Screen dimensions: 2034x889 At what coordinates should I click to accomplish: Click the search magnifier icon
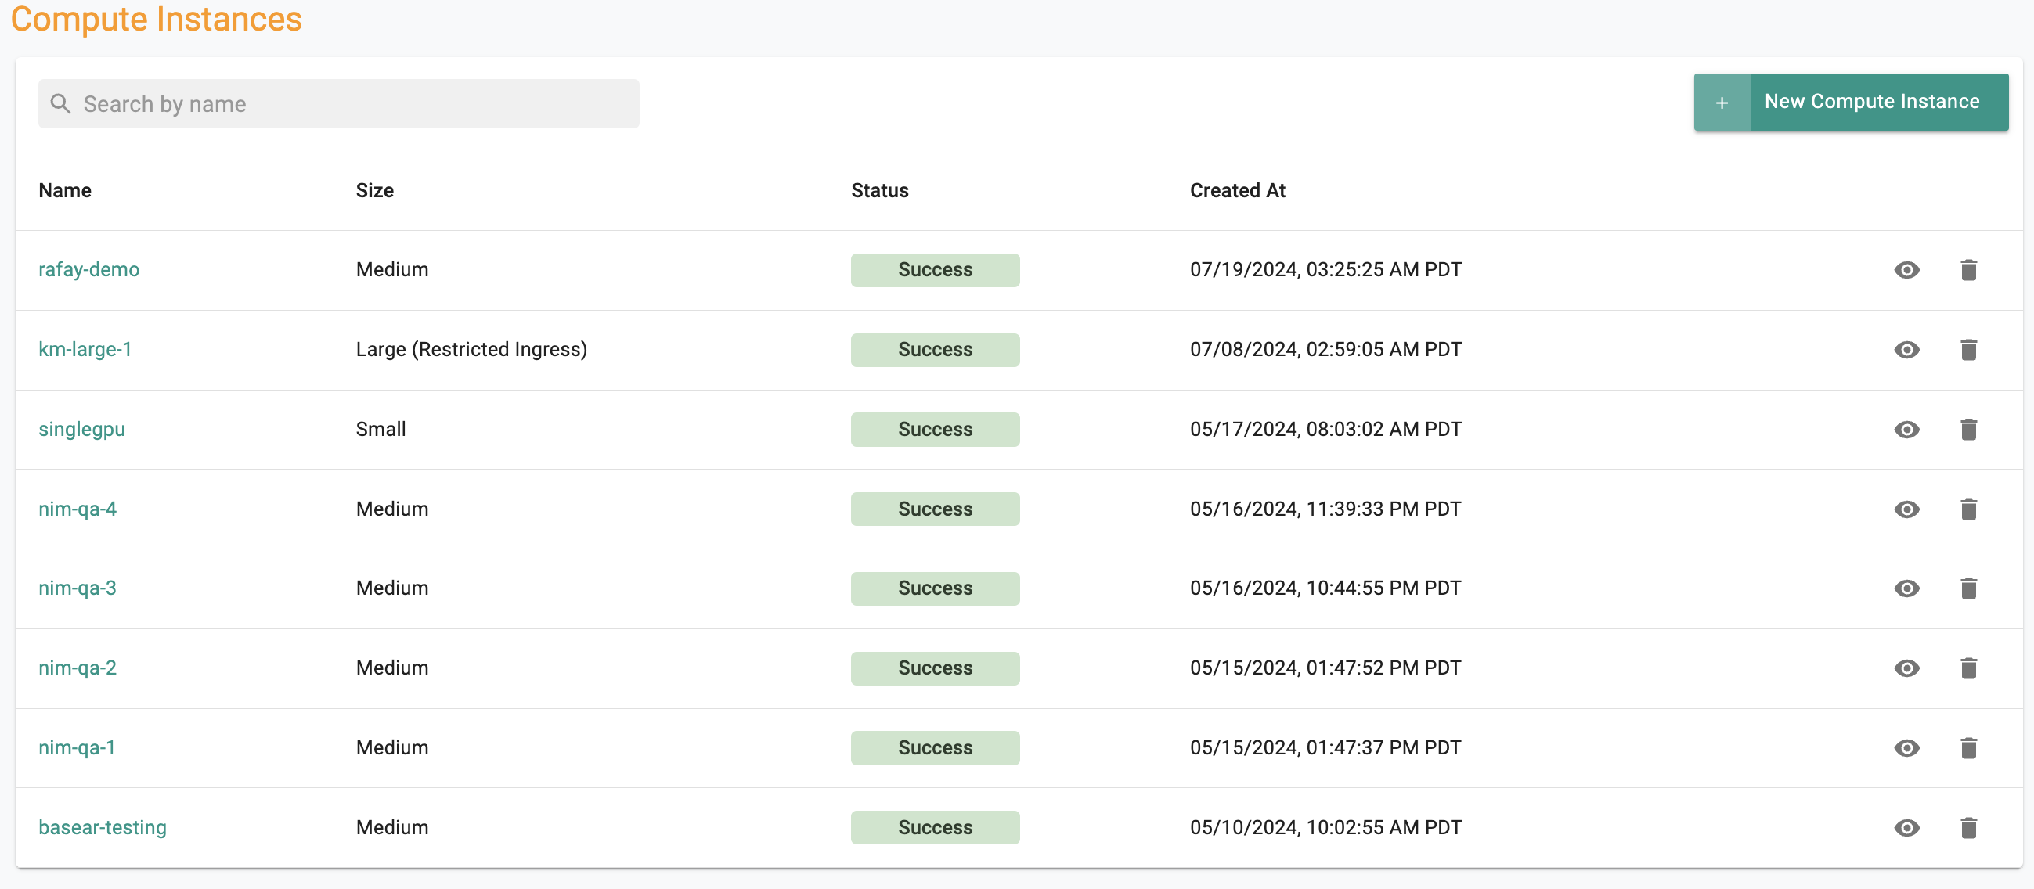60,103
